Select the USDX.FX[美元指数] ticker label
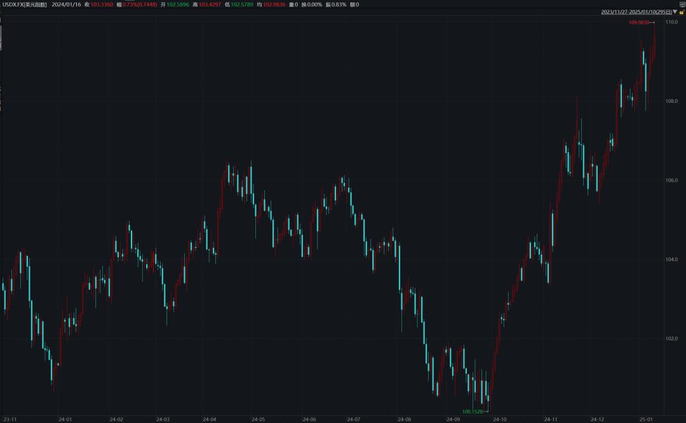The image size is (686, 423). [x=25, y=4]
